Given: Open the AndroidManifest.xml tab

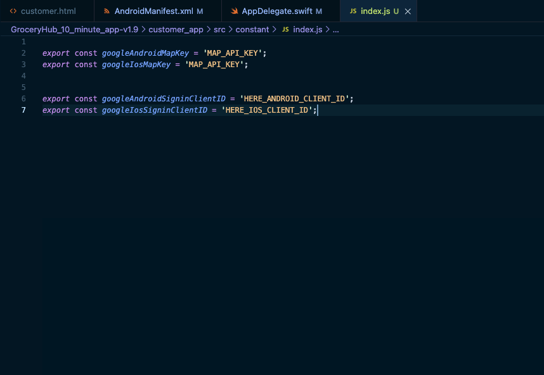Looking at the screenshot, I should (158, 11).
